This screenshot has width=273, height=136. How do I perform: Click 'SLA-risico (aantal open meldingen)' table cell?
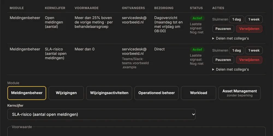[56, 54]
